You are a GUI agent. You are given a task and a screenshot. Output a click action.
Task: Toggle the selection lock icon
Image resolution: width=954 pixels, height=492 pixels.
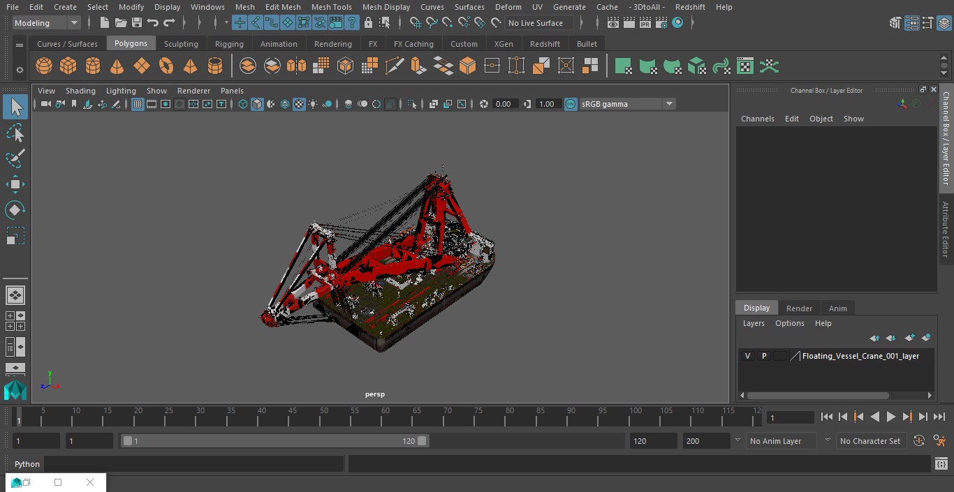[x=368, y=23]
